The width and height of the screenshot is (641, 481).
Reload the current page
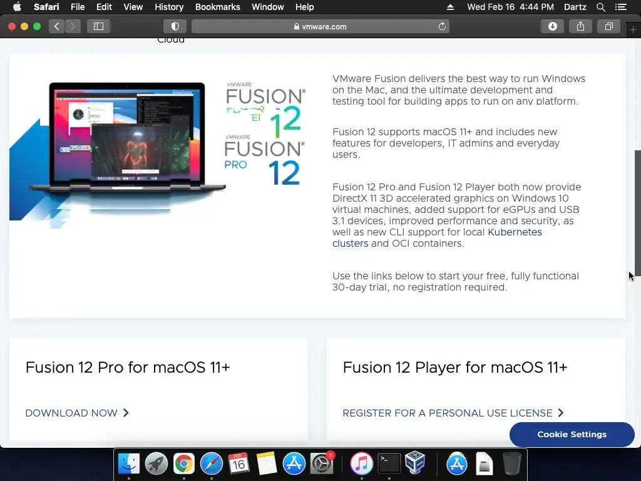(x=442, y=26)
